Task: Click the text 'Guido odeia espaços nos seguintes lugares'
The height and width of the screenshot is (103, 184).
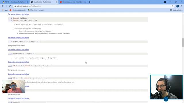Action: pyautogui.click(x=35, y=31)
